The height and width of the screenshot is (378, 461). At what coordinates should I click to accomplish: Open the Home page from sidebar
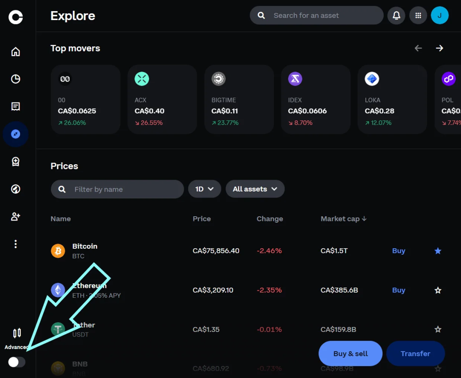click(16, 52)
